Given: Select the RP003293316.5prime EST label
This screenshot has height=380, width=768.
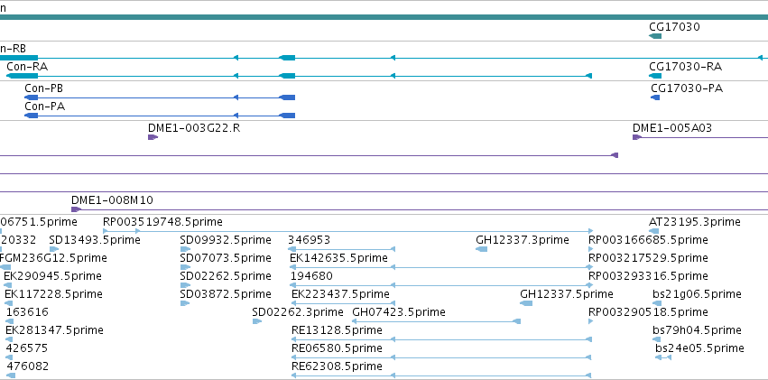Looking at the screenshot, I should pos(649,275).
